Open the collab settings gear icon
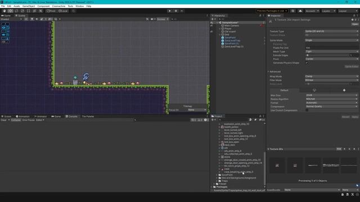 tap(292, 11)
